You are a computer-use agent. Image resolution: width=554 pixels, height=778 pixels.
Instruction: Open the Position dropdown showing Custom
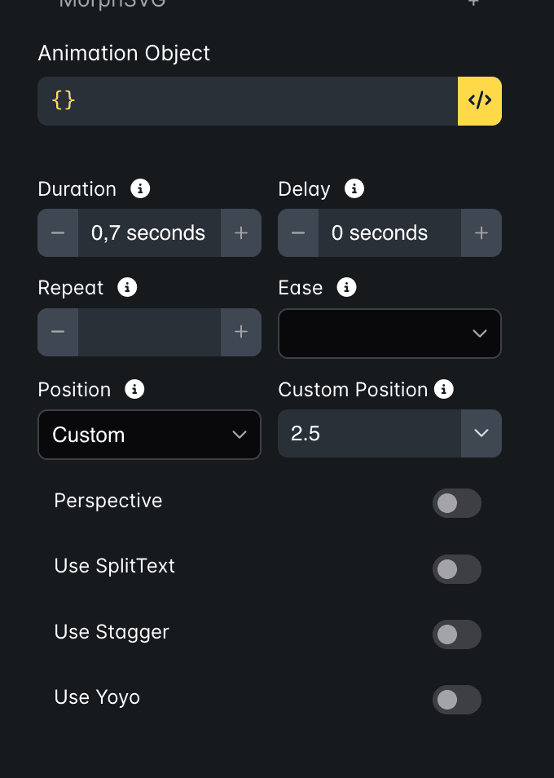(x=149, y=435)
